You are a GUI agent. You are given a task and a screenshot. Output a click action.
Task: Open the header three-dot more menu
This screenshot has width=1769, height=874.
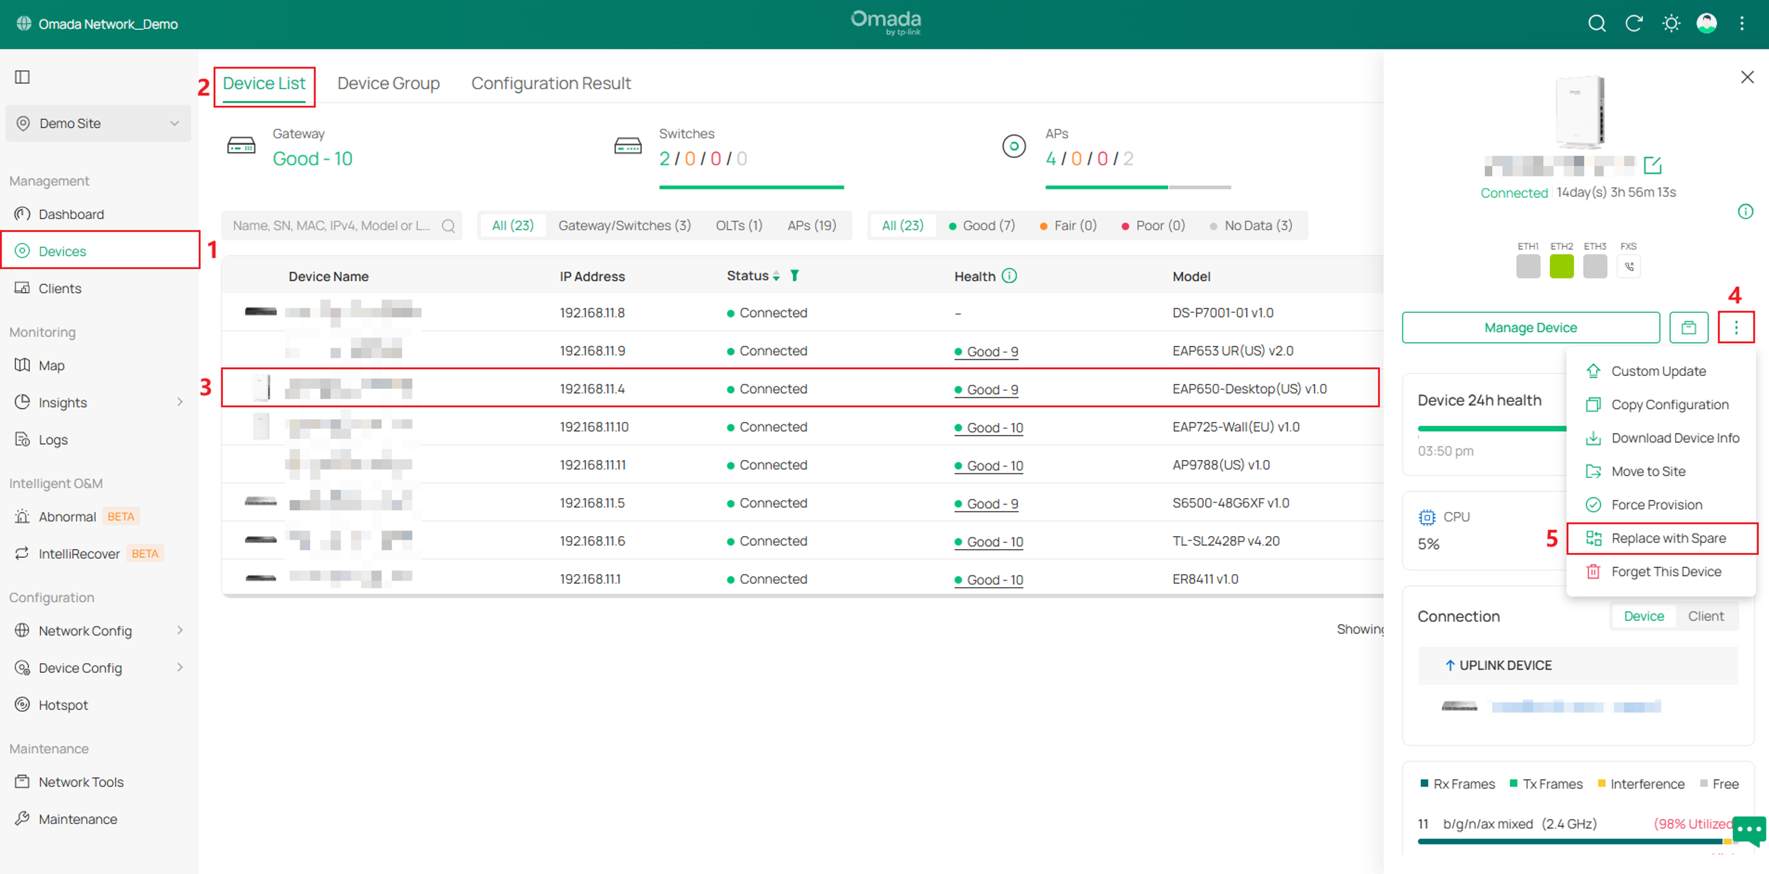point(1742,24)
